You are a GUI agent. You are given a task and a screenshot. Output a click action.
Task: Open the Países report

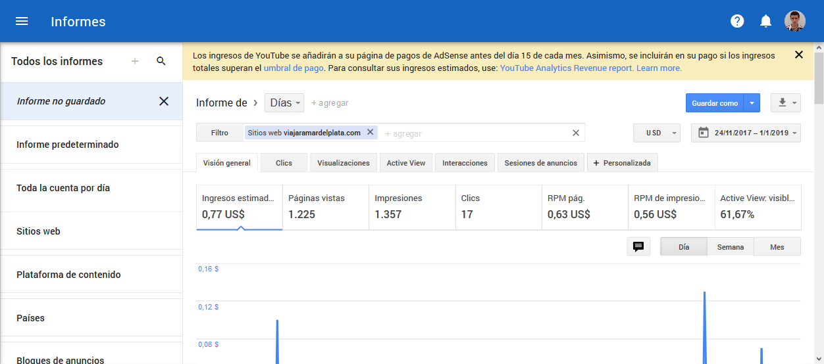pos(91,318)
